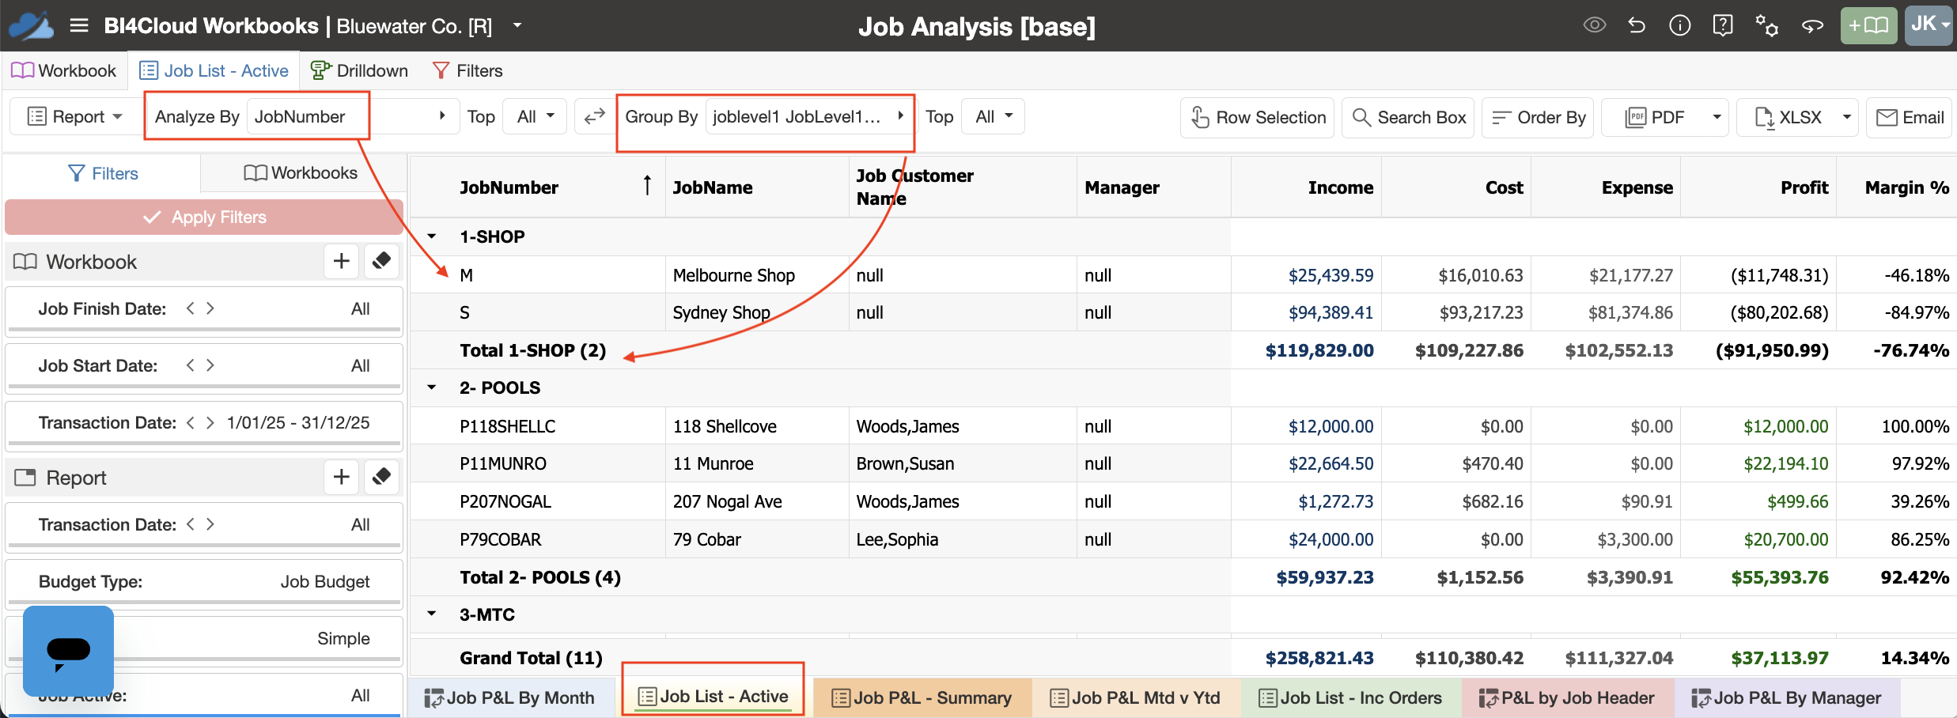The width and height of the screenshot is (1957, 718).
Task: Click the cloud link icon in header
Action: [x=1812, y=25]
